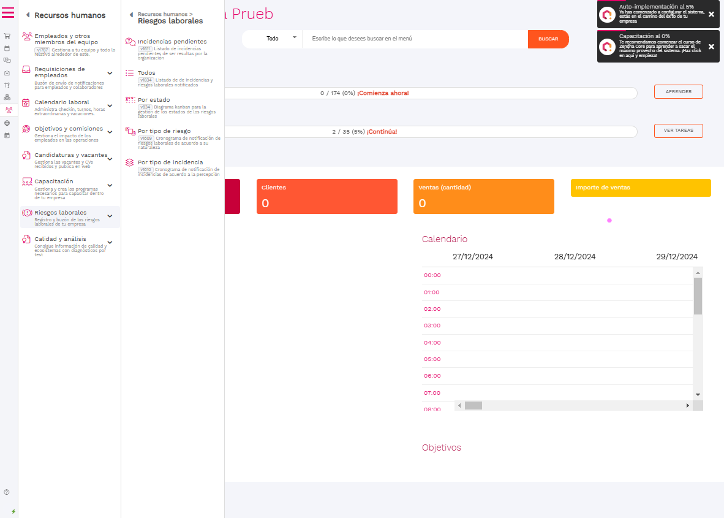Image resolution: width=724 pixels, height=518 pixels.
Task: Click the shopping cart sidebar icon
Action: pyautogui.click(x=7, y=36)
